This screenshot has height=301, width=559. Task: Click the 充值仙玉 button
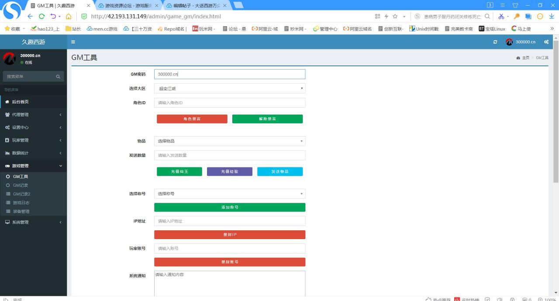click(x=179, y=171)
